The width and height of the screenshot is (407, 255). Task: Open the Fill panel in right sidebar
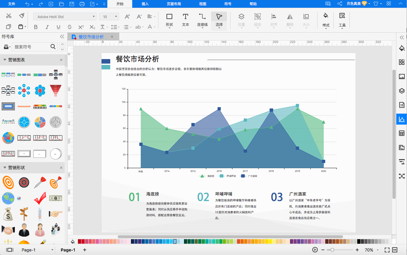pyautogui.click(x=402, y=48)
